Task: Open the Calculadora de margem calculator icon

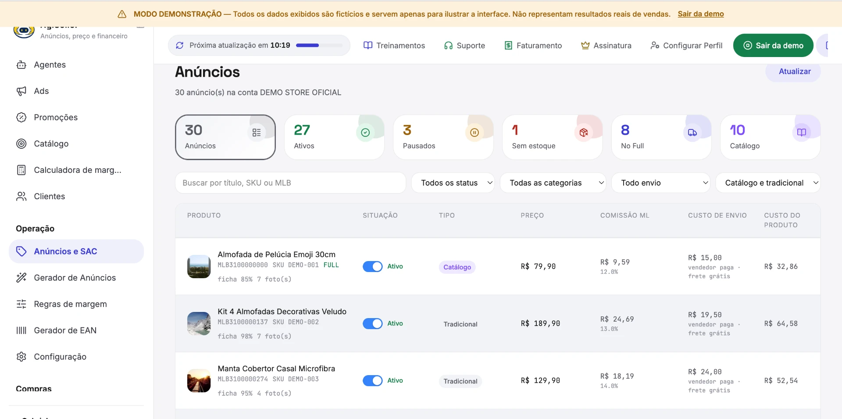Action: pyautogui.click(x=21, y=170)
